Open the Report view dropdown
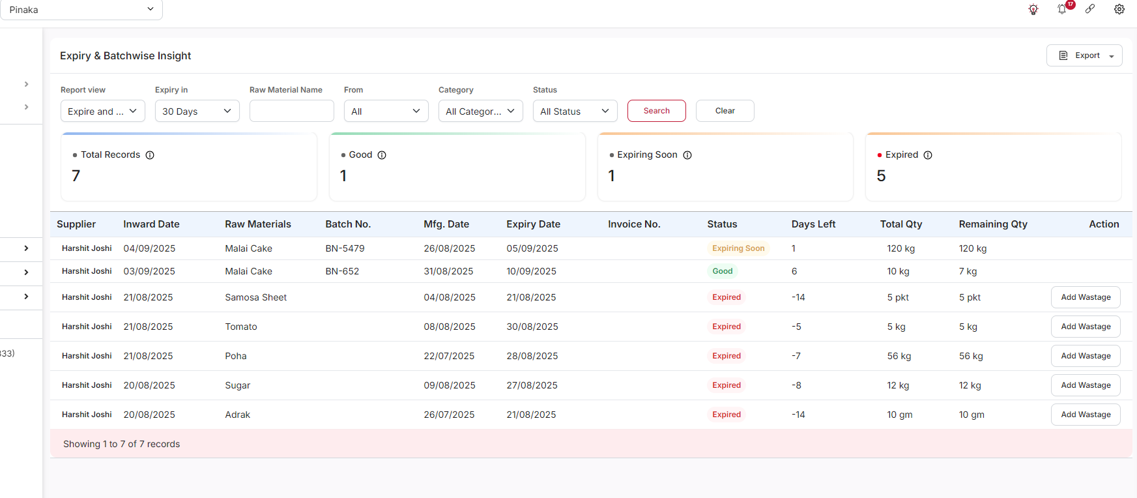Screen dimensions: 1137x498 103,111
